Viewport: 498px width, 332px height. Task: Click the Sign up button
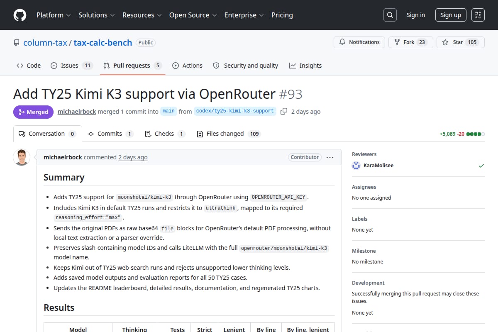pyautogui.click(x=451, y=15)
